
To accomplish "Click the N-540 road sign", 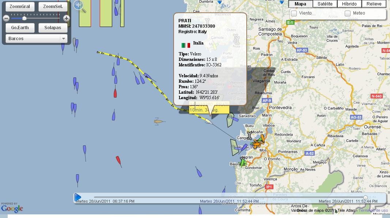I will click(376, 96).
